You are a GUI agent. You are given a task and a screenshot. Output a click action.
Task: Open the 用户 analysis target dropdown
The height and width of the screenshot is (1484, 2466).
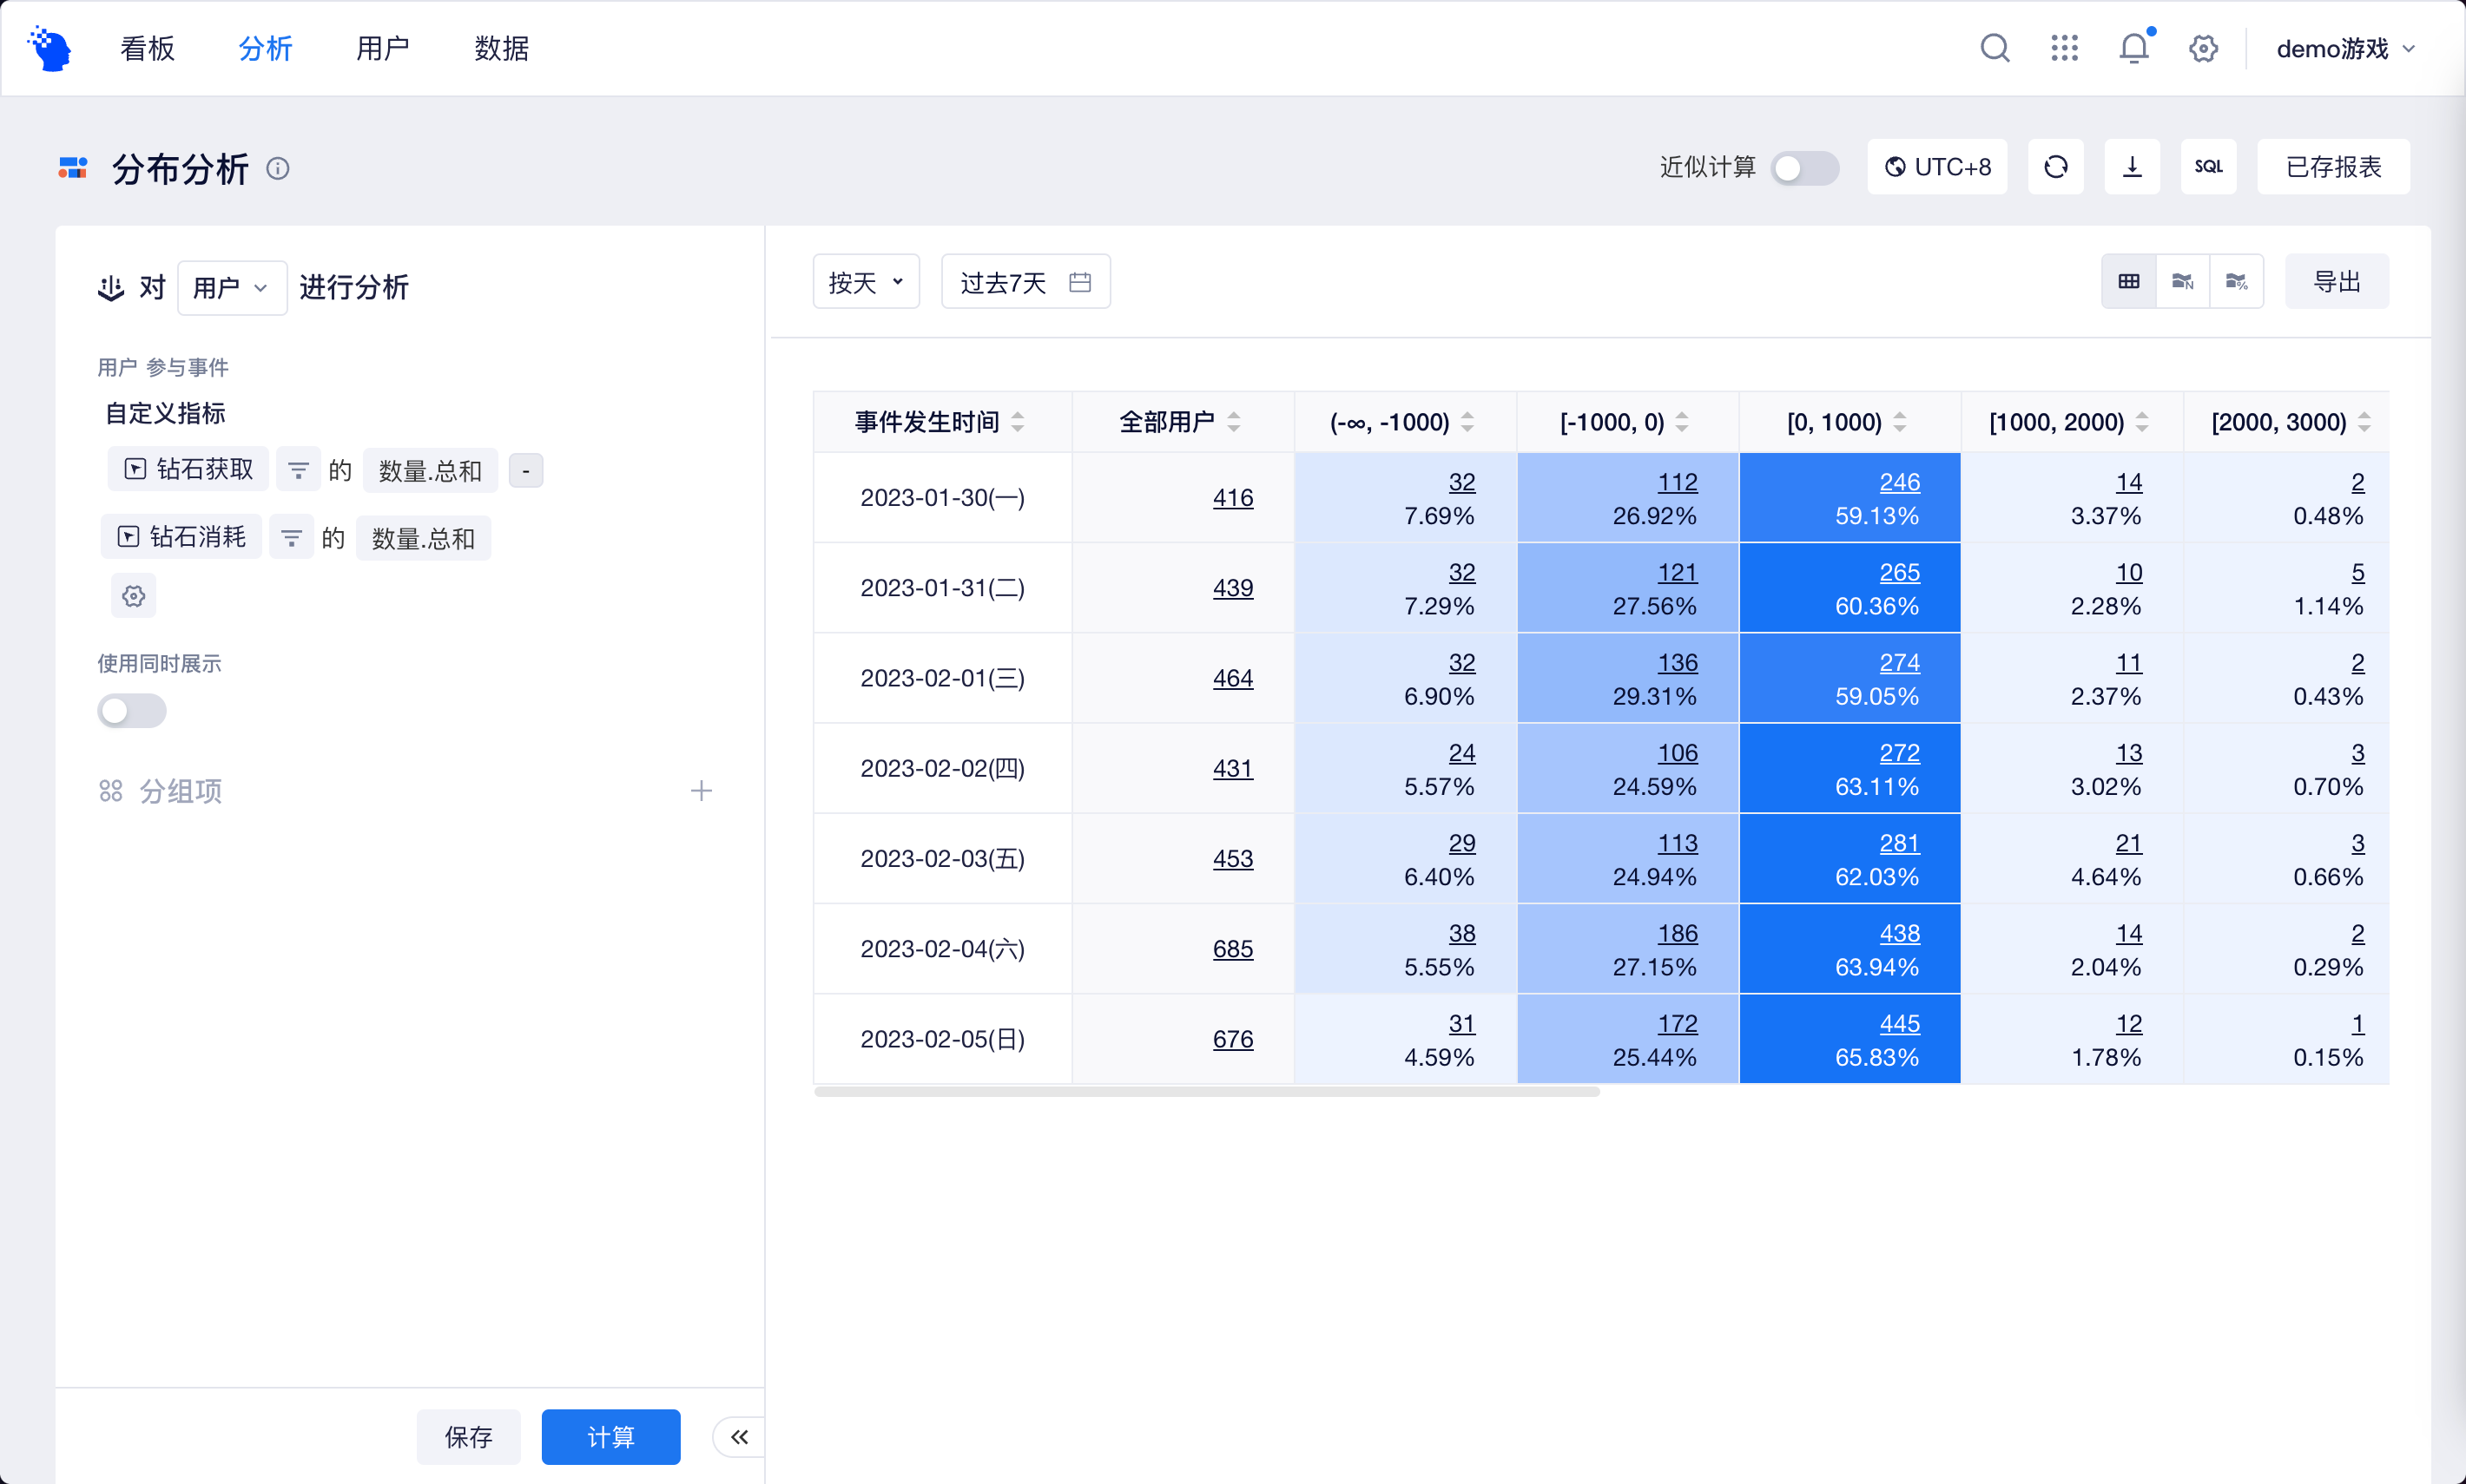tap(231, 287)
